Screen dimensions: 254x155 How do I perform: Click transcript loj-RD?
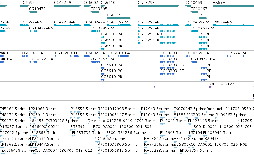pyautogui.click(x=205, y=34)
